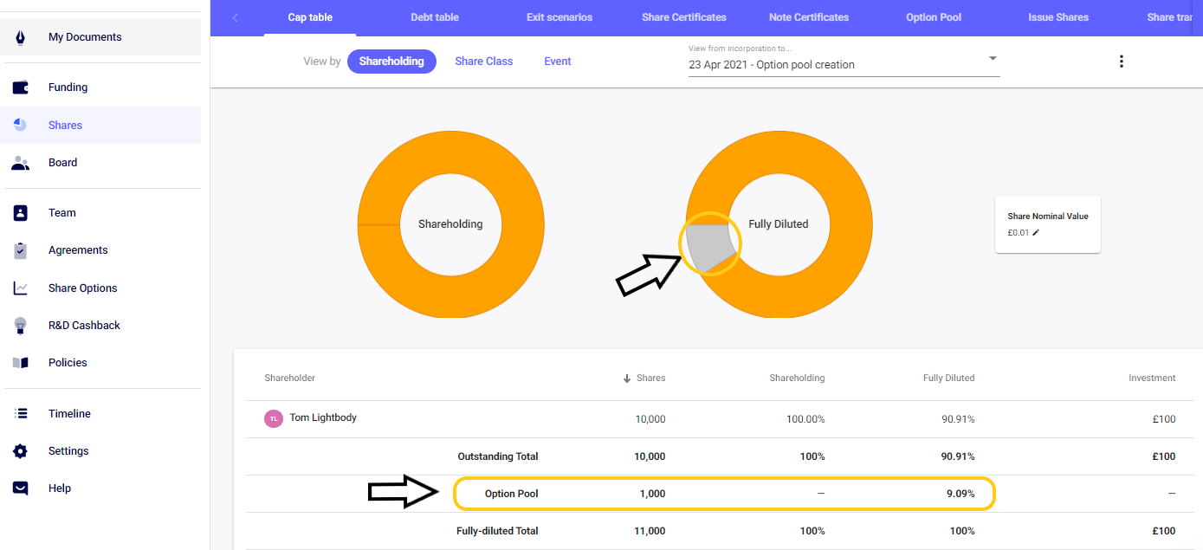The height and width of the screenshot is (550, 1203).
Task: Click the Agreements clipboard icon
Action: tap(20, 250)
